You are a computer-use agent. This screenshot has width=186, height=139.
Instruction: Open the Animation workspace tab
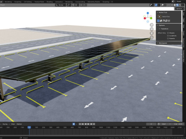59,2
